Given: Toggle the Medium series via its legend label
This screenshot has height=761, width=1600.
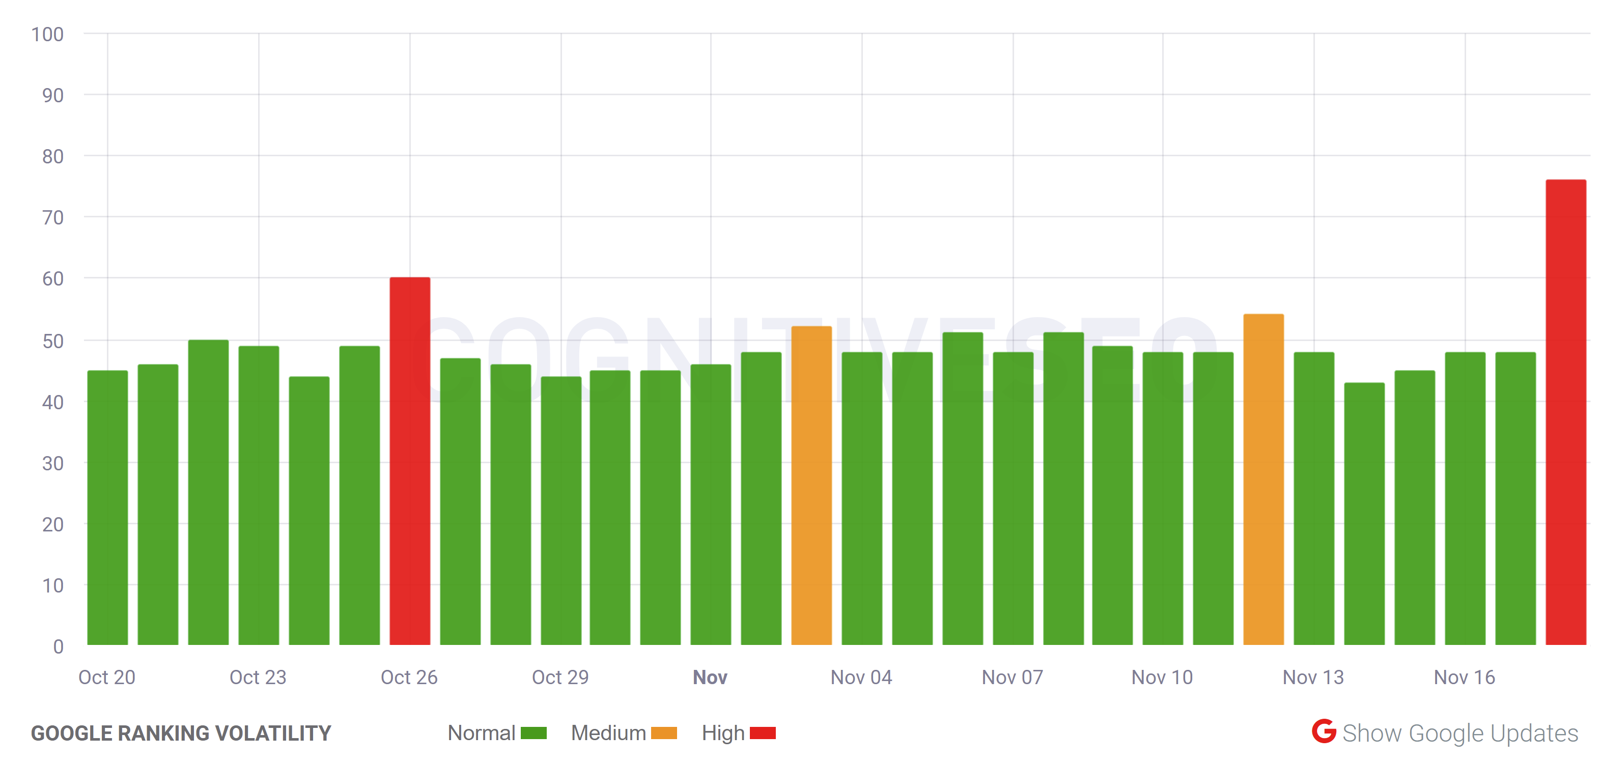Looking at the screenshot, I should pos(609,733).
